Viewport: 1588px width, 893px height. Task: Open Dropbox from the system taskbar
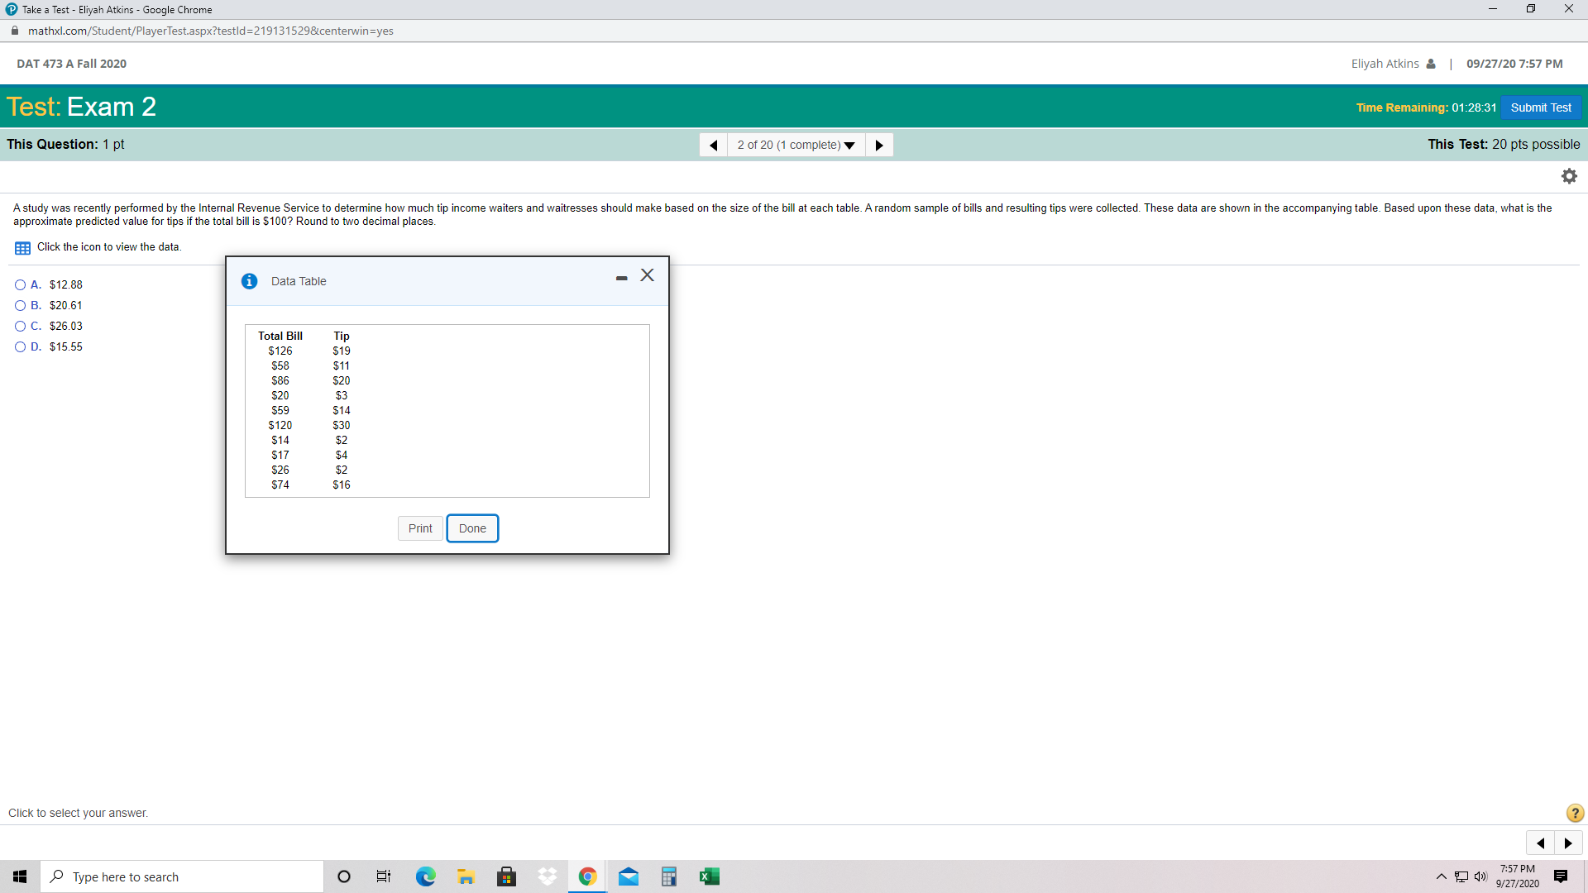[x=547, y=876]
